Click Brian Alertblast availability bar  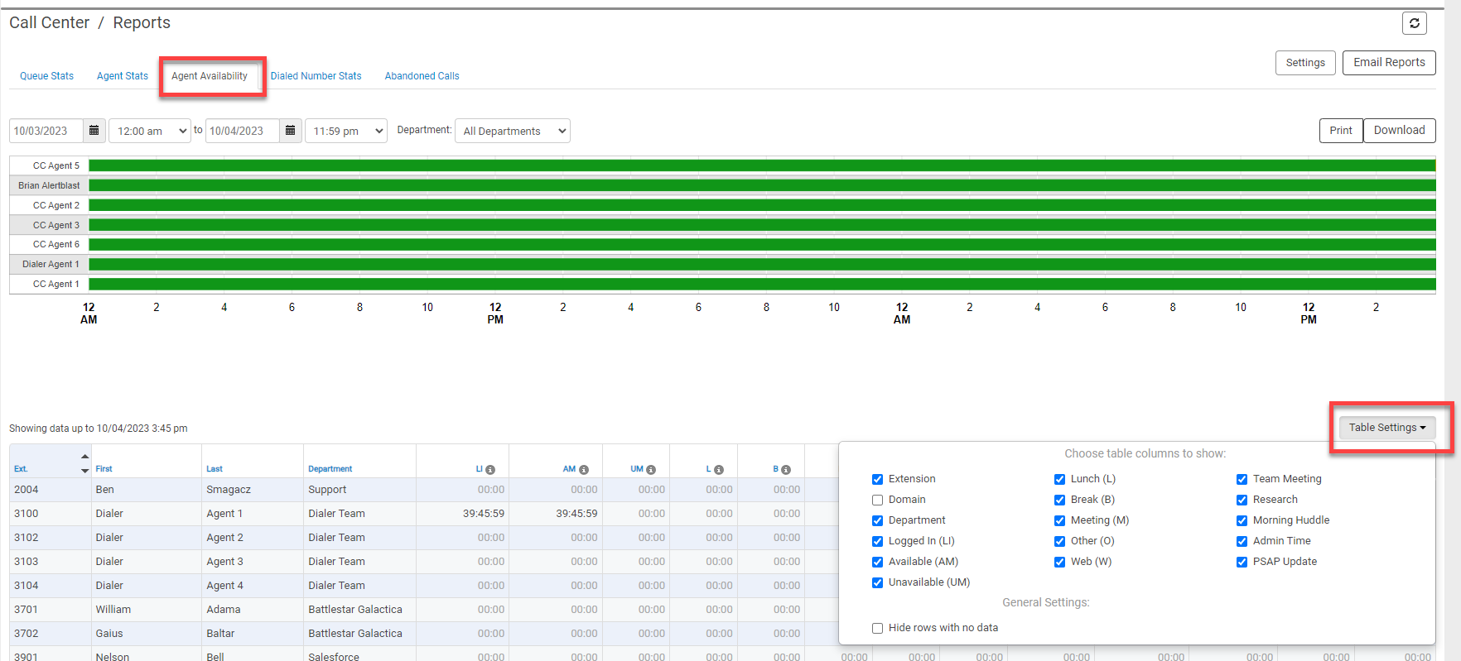(x=762, y=185)
